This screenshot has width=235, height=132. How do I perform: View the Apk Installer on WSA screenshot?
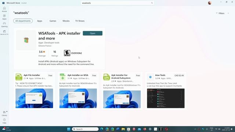(78, 98)
